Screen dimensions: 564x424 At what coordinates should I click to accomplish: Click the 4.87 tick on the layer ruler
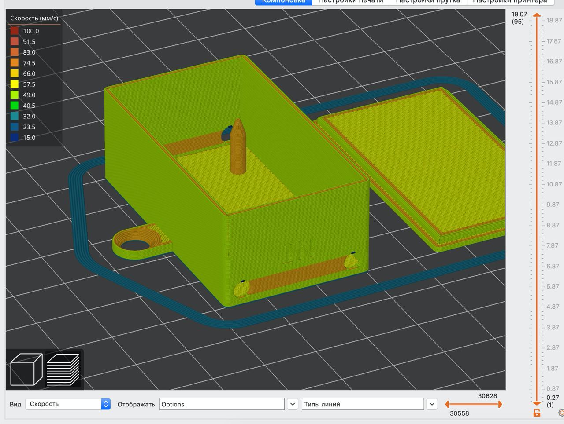[x=553, y=307]
